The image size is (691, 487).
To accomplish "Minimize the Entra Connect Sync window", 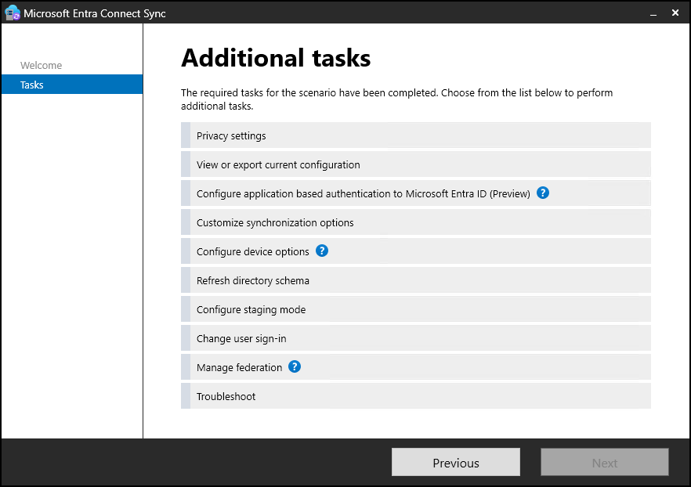I will [649, 13].
